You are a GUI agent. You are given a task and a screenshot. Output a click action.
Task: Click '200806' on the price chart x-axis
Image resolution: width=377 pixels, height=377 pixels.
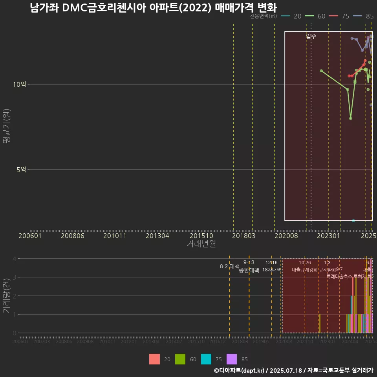point(72,236)
